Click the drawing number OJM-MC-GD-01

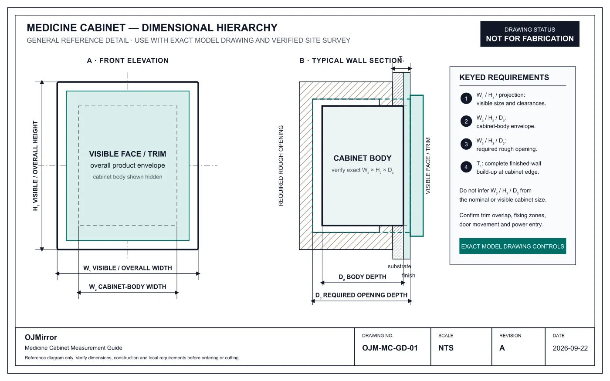coord(390,348)
